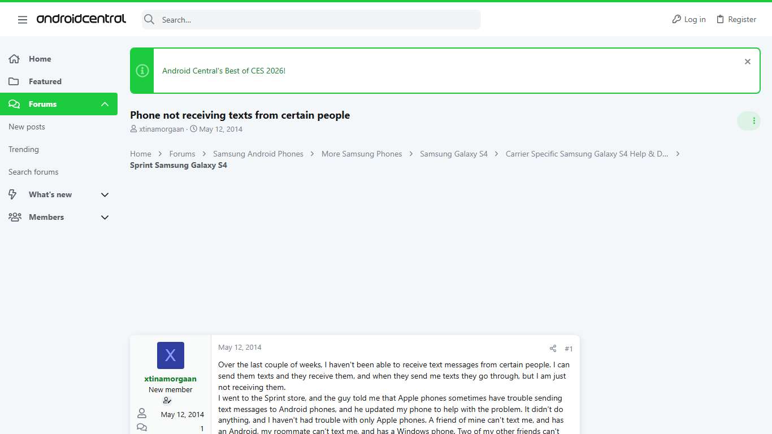Open the hamburger menu icon
The image size is (772, 434).
point(23,20)
